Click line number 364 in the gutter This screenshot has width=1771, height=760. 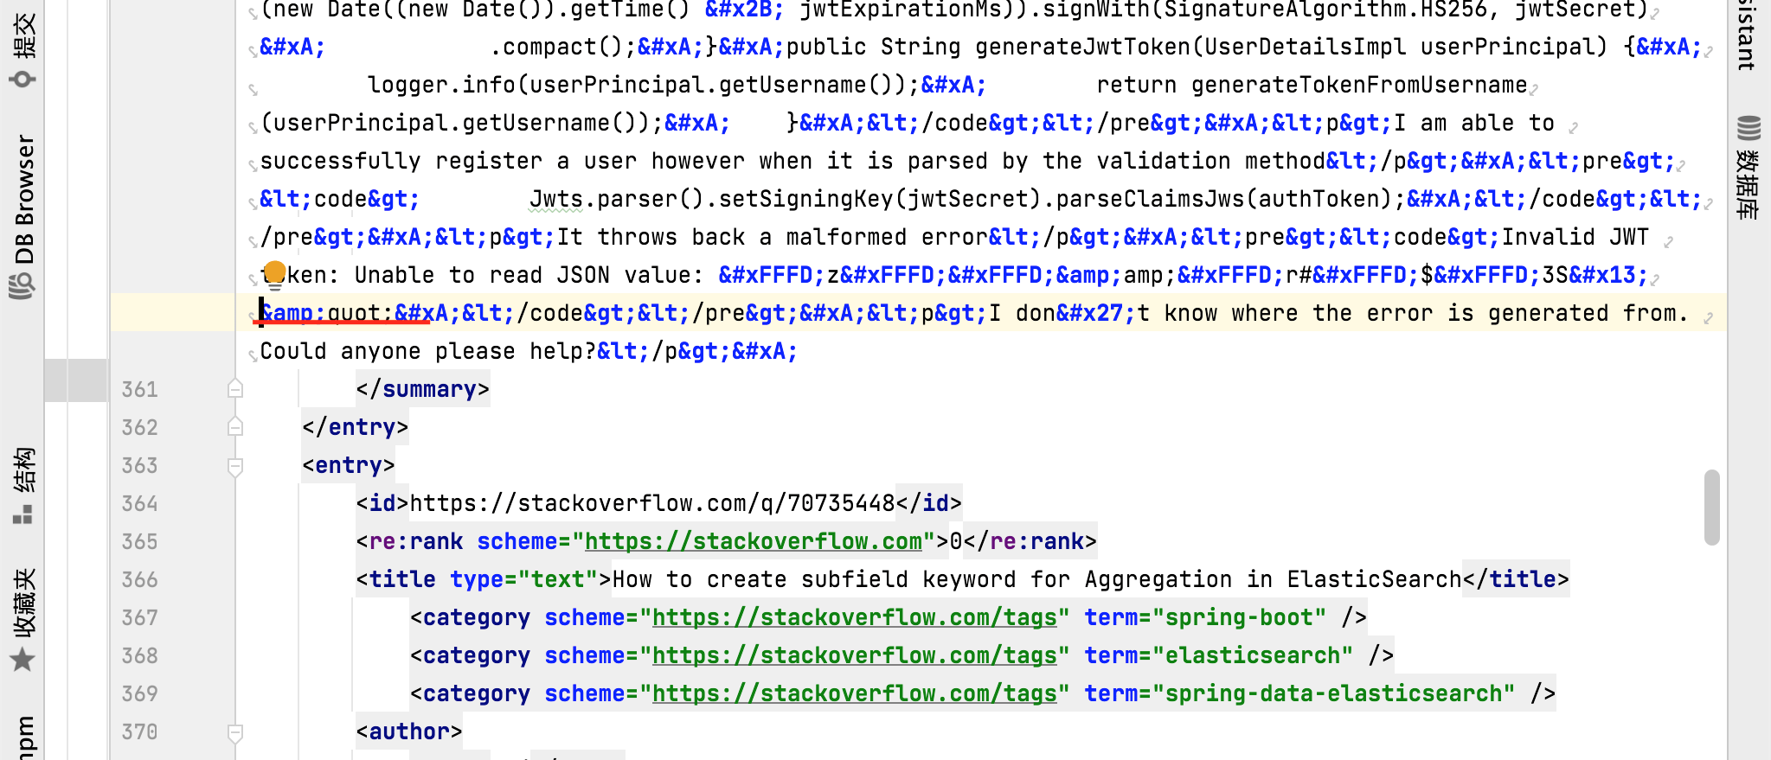(x=139, y=503)
